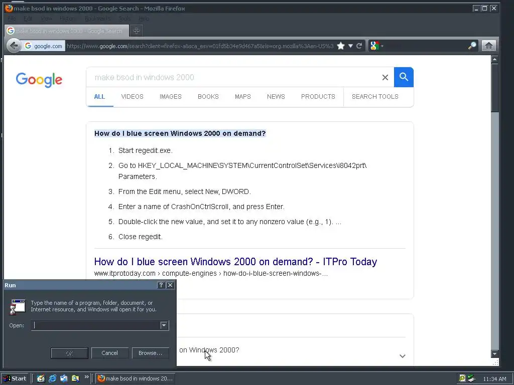Viewport: 514px width, 385px height.
Task: Go back with the Firefox back arrow
Action: tap(14, 46)
